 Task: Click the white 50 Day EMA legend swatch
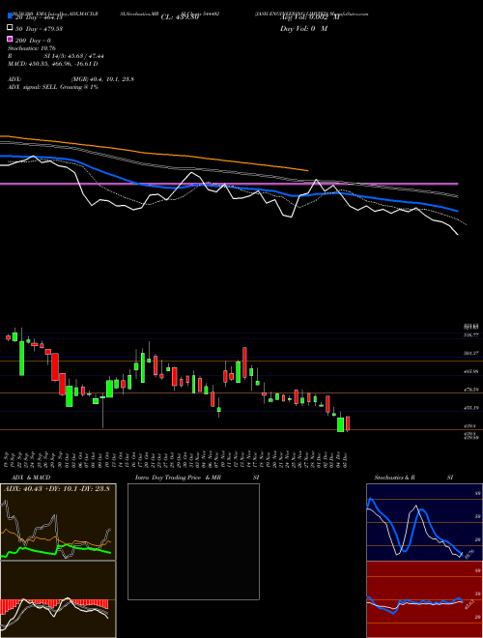(10, 28)
